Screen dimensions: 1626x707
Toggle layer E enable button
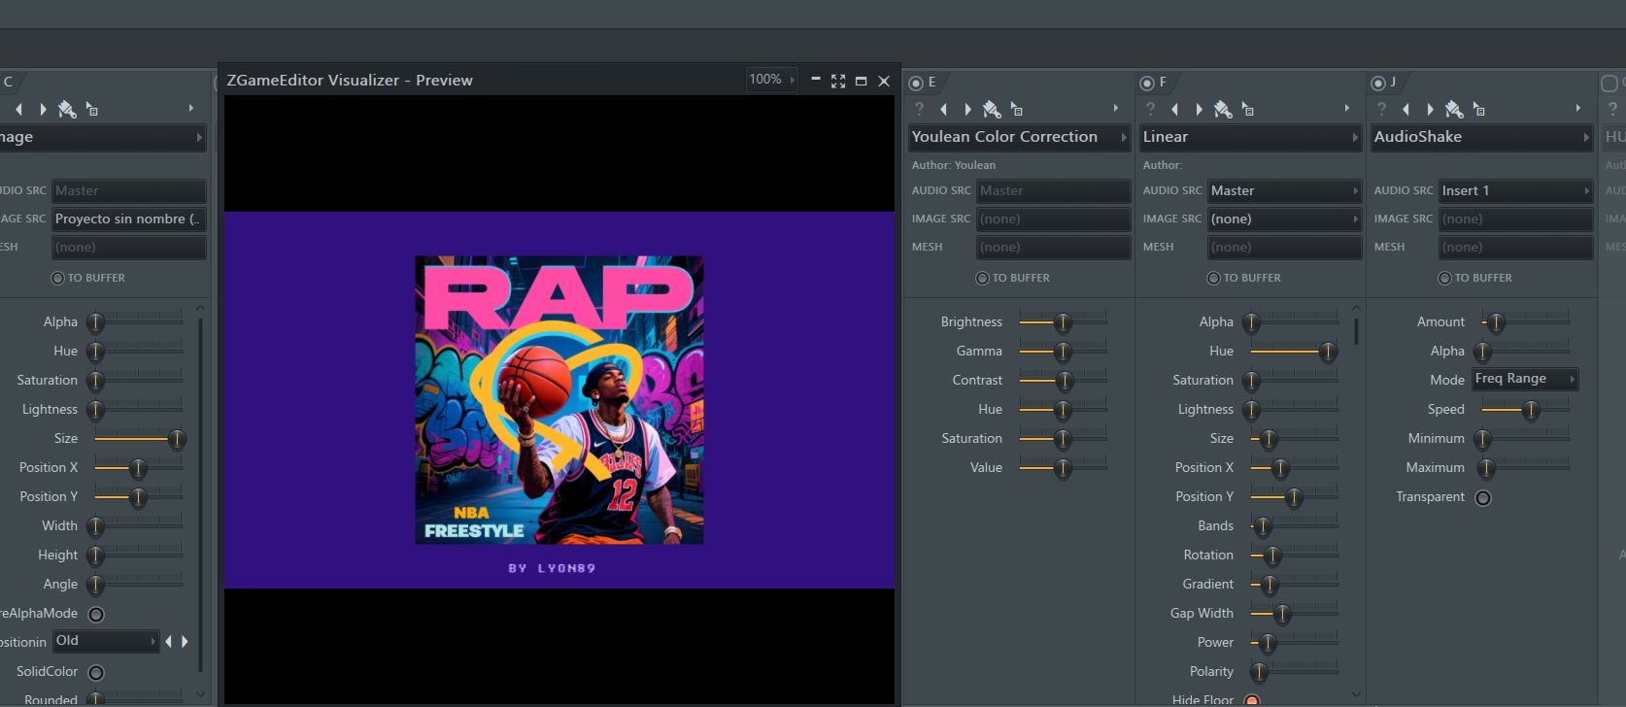916,83
